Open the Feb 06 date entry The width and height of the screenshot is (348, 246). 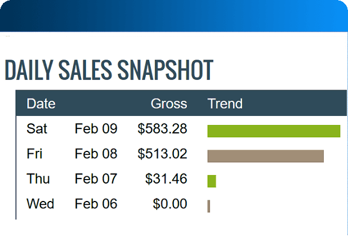[x=96, y=204]
